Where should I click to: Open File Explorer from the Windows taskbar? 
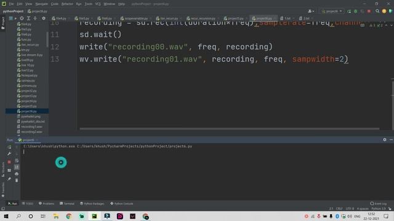coord(56,216)
